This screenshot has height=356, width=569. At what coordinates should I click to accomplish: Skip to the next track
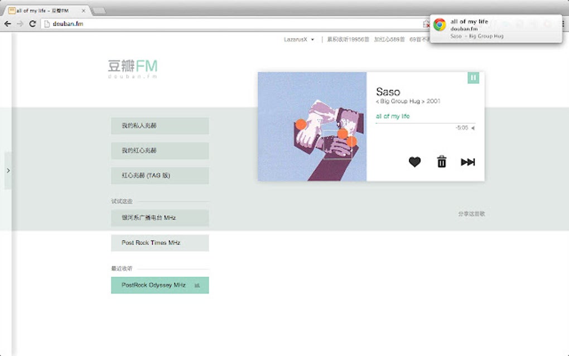tap(468, 162)
